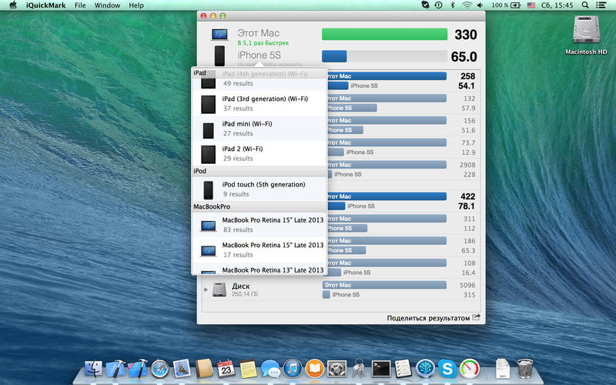Open Spotlight search magnifier
The height and width of the screenshot is (385, 616).
(585, 5)
